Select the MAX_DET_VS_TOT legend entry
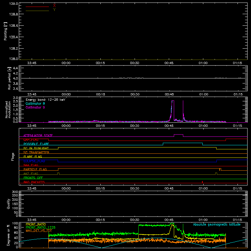Image resolution: width=251 pixels, height=251 pixels. point(39,231)
